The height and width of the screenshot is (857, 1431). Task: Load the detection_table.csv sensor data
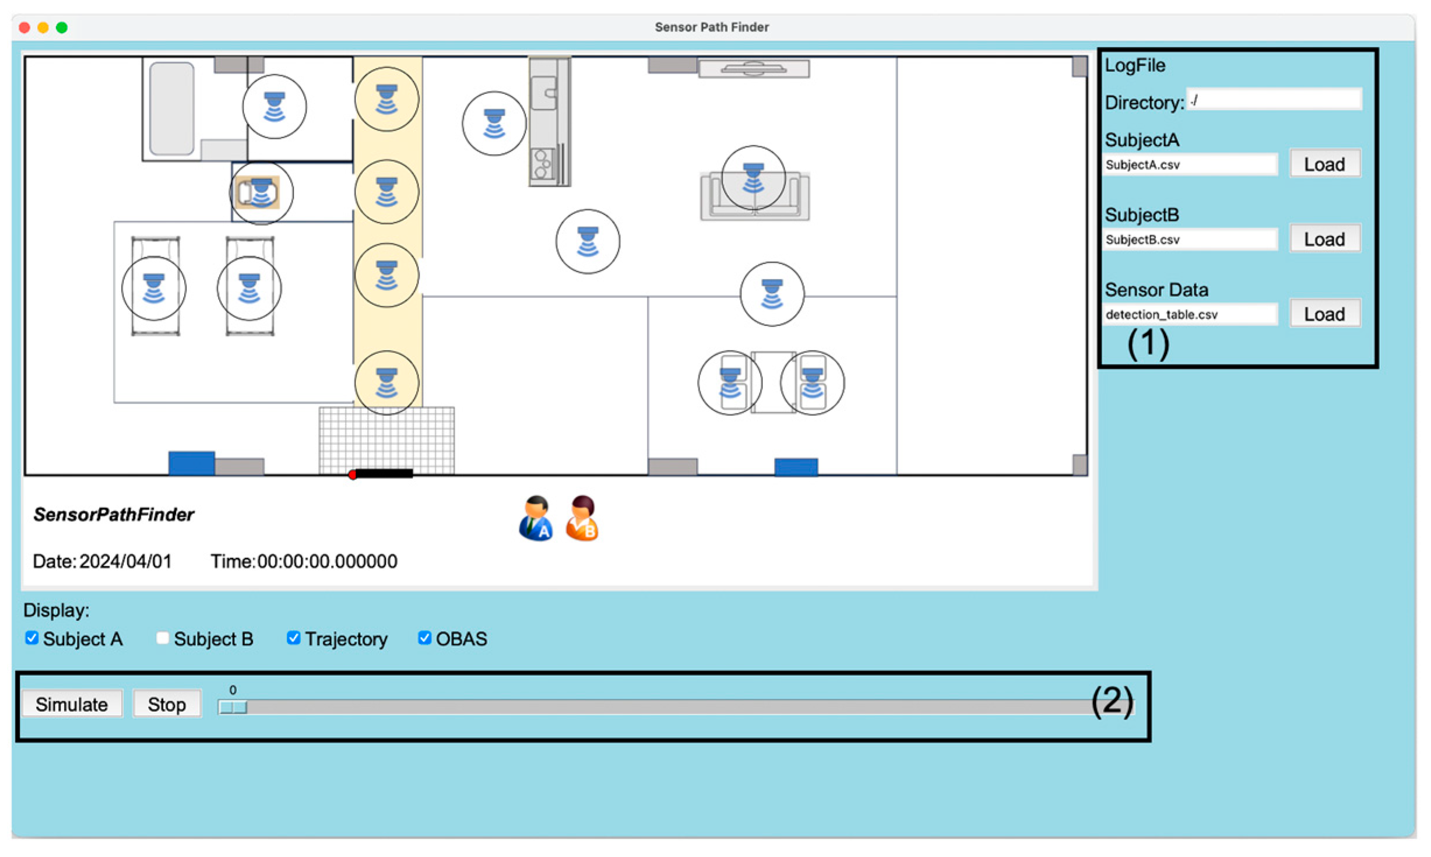coord(1324,314)
